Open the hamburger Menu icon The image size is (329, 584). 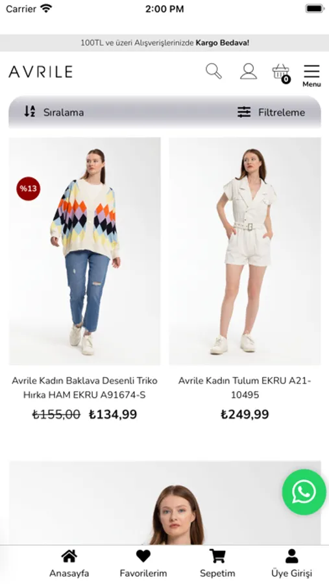click(311, 76)
